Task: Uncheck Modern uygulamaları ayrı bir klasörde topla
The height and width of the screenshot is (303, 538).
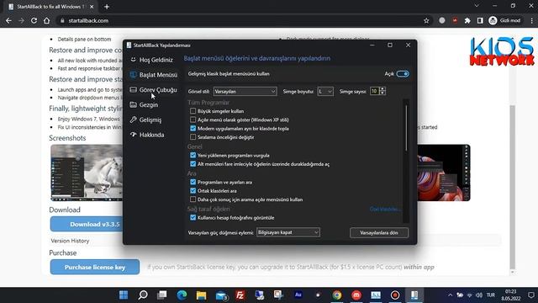Action: [193, 129]
